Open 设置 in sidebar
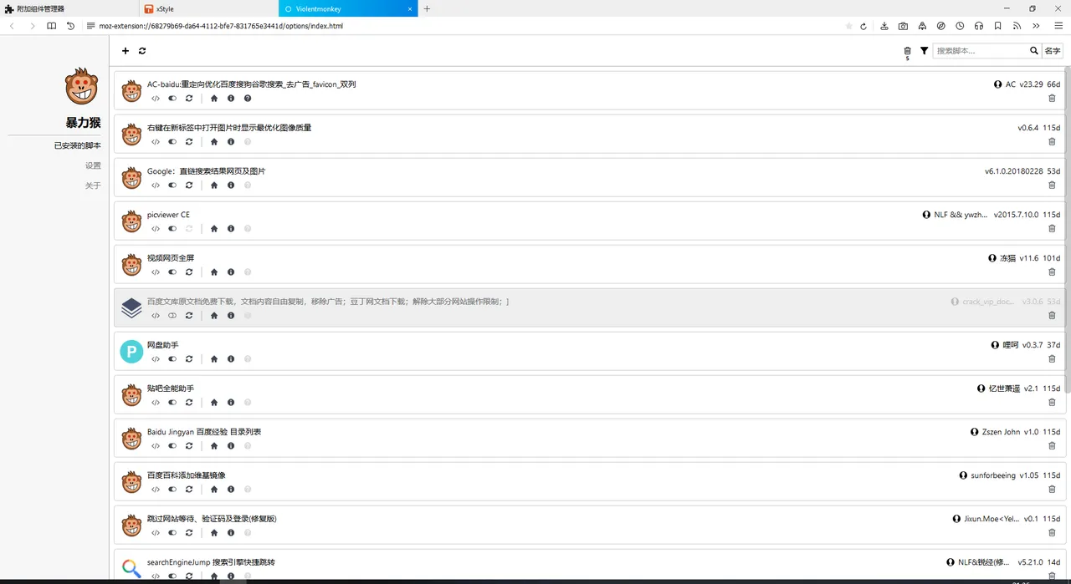Screen dimensions: 1071x584 pyautogui.click(x=93, y=165)
